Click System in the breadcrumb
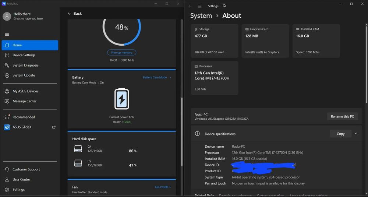Image resolution: width=368 pixels, height=197 pixels. (201, 15)
